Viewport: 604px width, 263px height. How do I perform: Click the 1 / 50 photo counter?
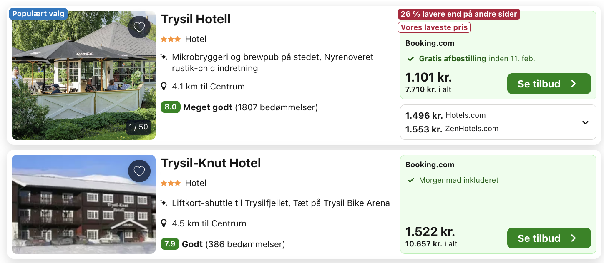[x=138, y=127]
